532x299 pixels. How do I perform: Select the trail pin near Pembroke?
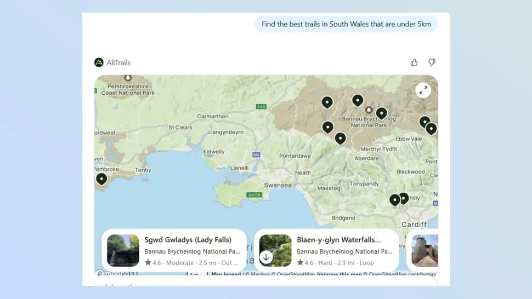click(x=101, y=179)
